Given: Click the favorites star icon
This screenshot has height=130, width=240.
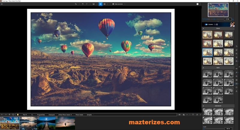Looking at the screenshot, I should 184,114.
